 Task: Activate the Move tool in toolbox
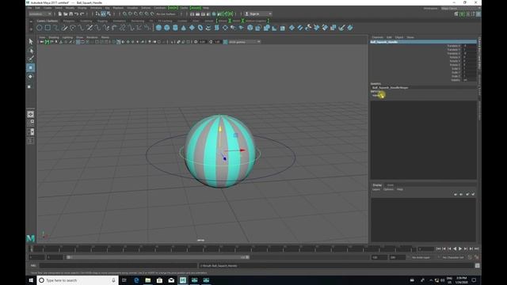pyautogui.click(x=31, y=67)
